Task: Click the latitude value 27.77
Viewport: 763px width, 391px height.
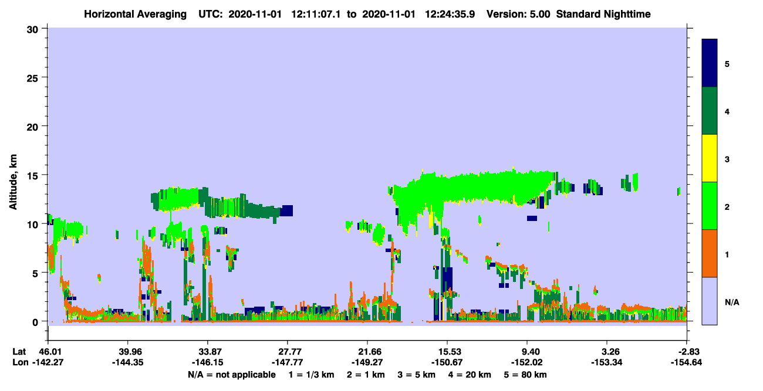Action: coord(288,351)
